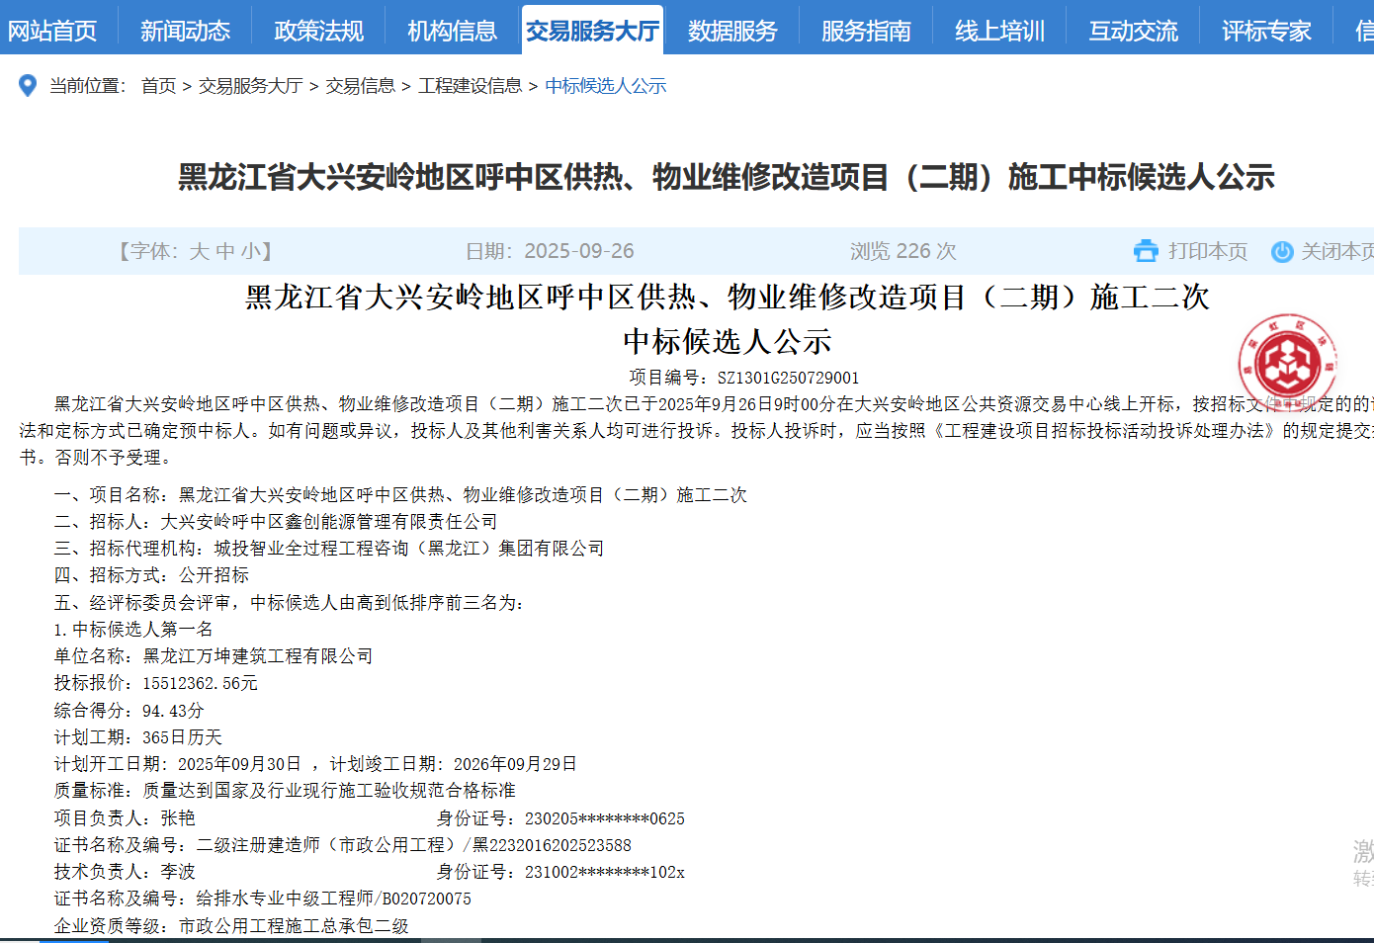Screen dimensions: 1374x943
Task: Go to 工程建设信息 breadcrumb link
Action: tap(470, 86)
